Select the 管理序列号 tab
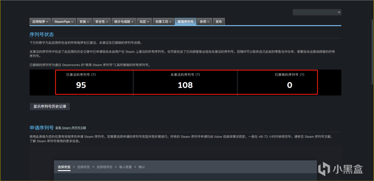374x181 pixels. coord(186,22)
